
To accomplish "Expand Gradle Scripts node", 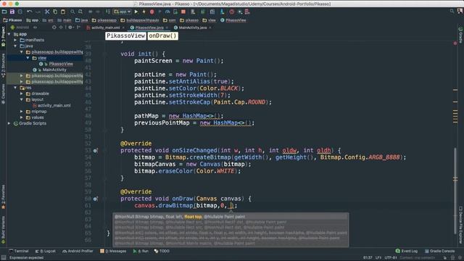I will click(x=9, y=123).
